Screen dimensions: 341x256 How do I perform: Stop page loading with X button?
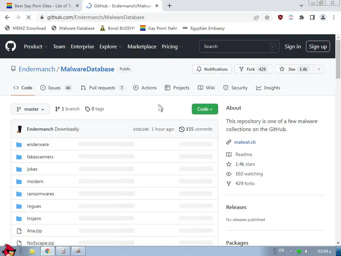click(29, 17)
